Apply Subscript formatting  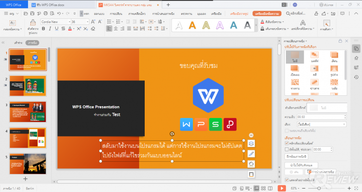pyautogui.click(x=86, y=29)
